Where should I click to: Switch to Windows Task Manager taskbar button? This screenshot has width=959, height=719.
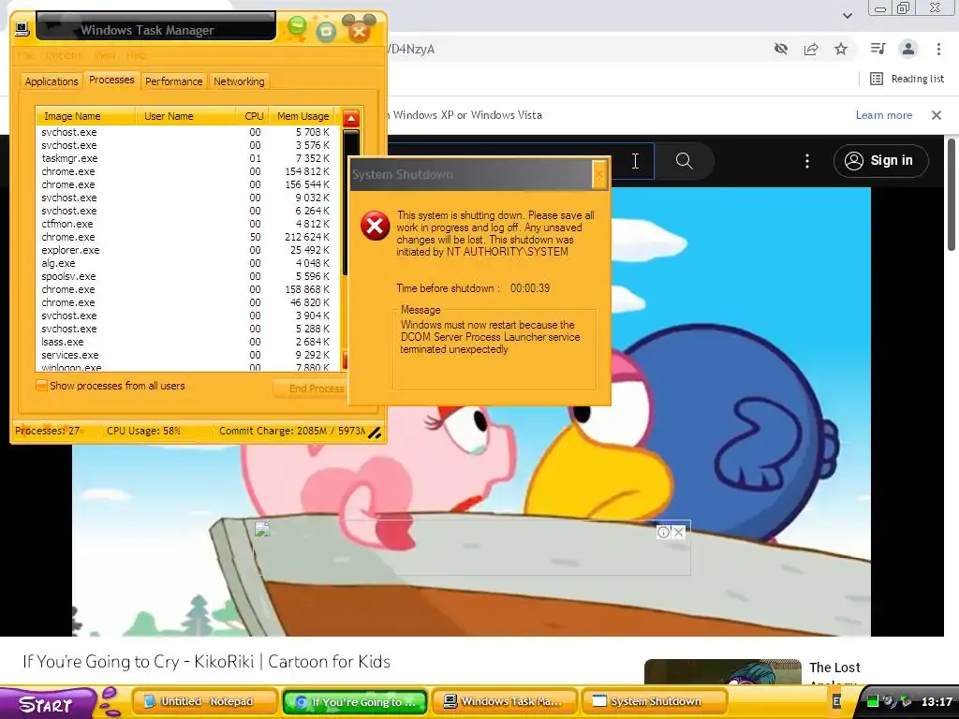(x=505, y=701)
